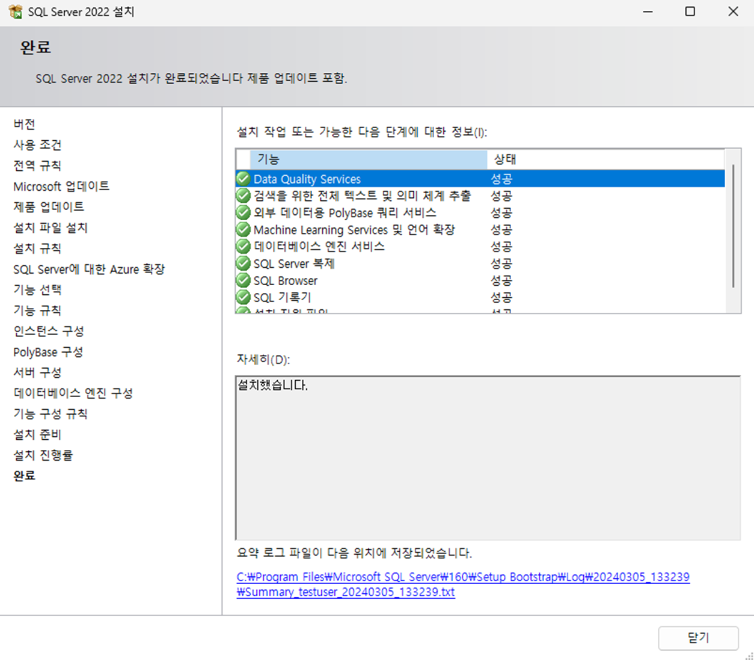Select the 데이터베이스 엔진 서비스 row
Viewport: 754px width, 660px height.
click(x=480, y=246)
